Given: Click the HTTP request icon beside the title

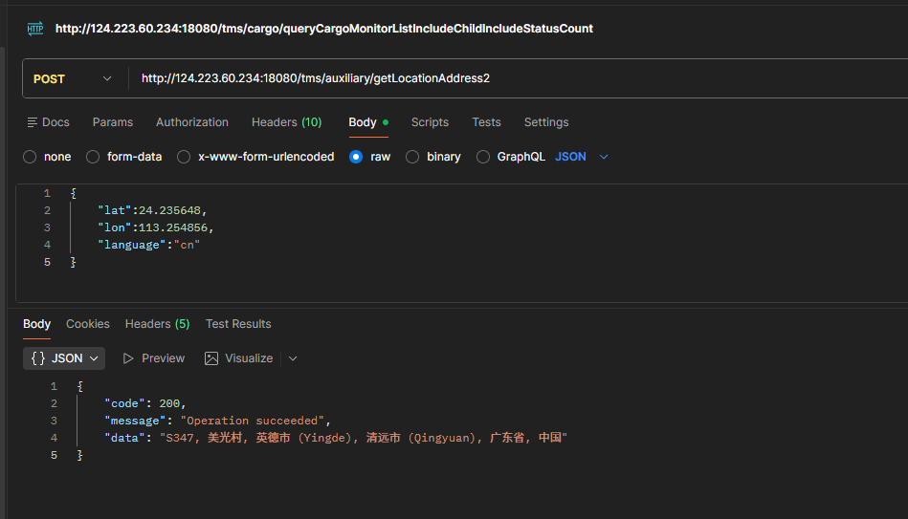Looking at the screenshot, I should (x=35, y=29).
